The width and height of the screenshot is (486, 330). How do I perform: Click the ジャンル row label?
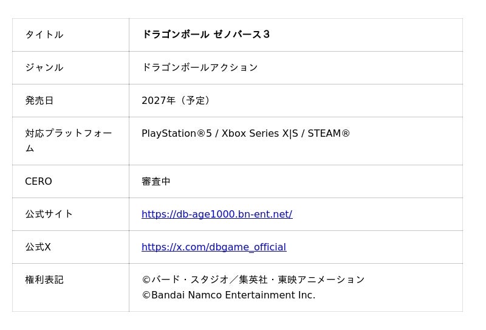click(x=44, y=67)
